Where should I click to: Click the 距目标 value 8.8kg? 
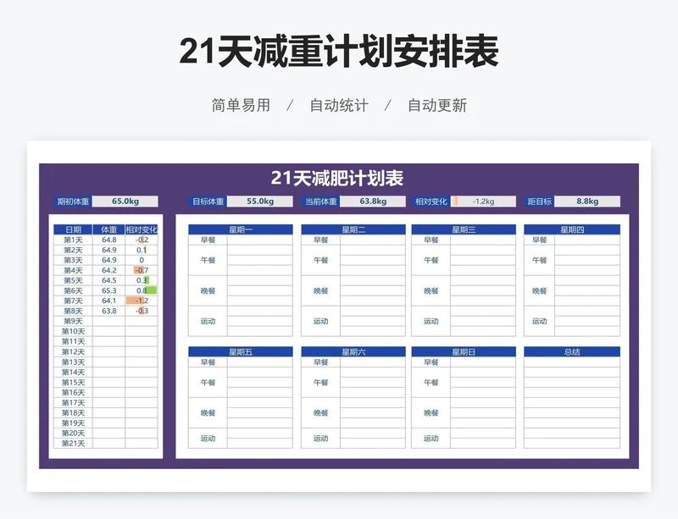587,202
